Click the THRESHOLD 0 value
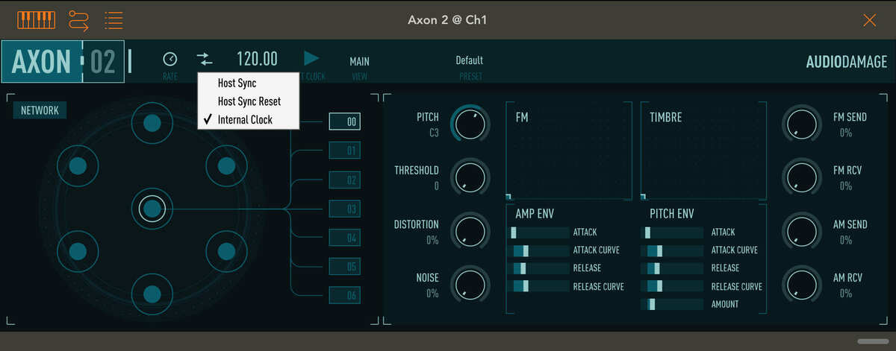The width and height of the screenshot is (896, 351). click(x=437, y=186)
